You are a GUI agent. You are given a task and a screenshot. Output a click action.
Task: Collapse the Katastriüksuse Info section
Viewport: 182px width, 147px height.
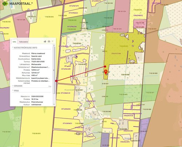coord(25,48)
